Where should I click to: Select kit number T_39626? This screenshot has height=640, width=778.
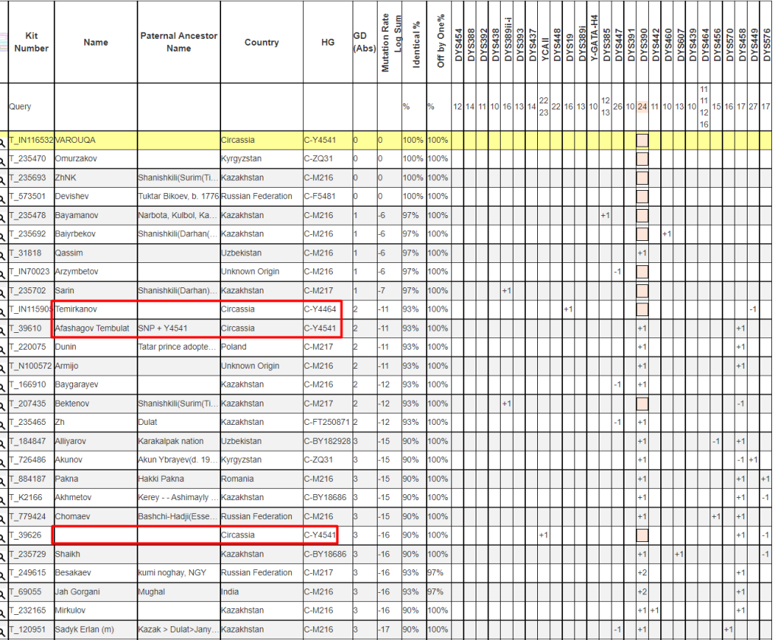click(25, 535)
